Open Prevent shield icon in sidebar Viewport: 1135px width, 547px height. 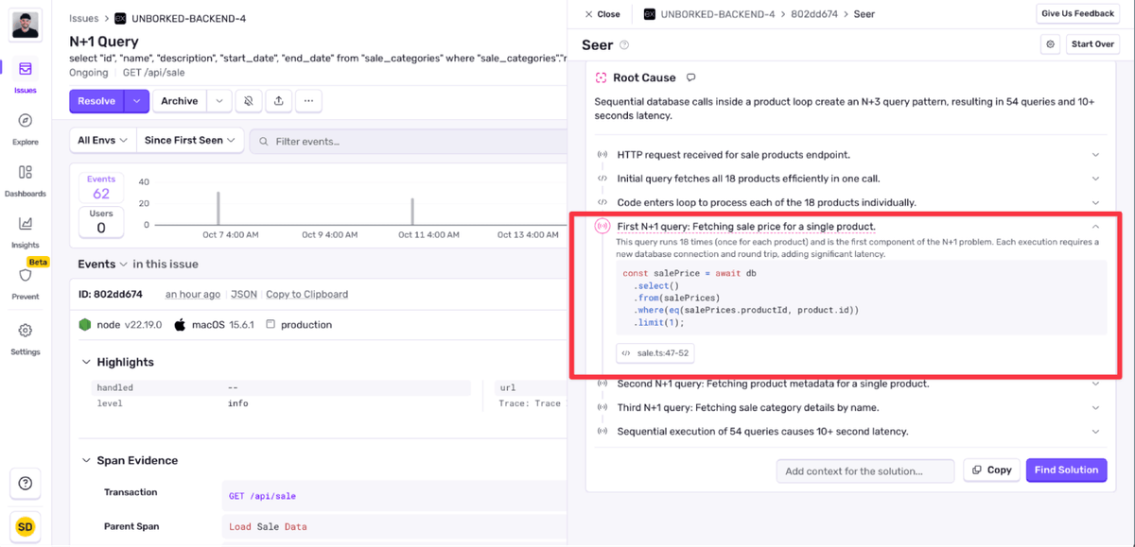pyautogui.click(x=26, y=275)
